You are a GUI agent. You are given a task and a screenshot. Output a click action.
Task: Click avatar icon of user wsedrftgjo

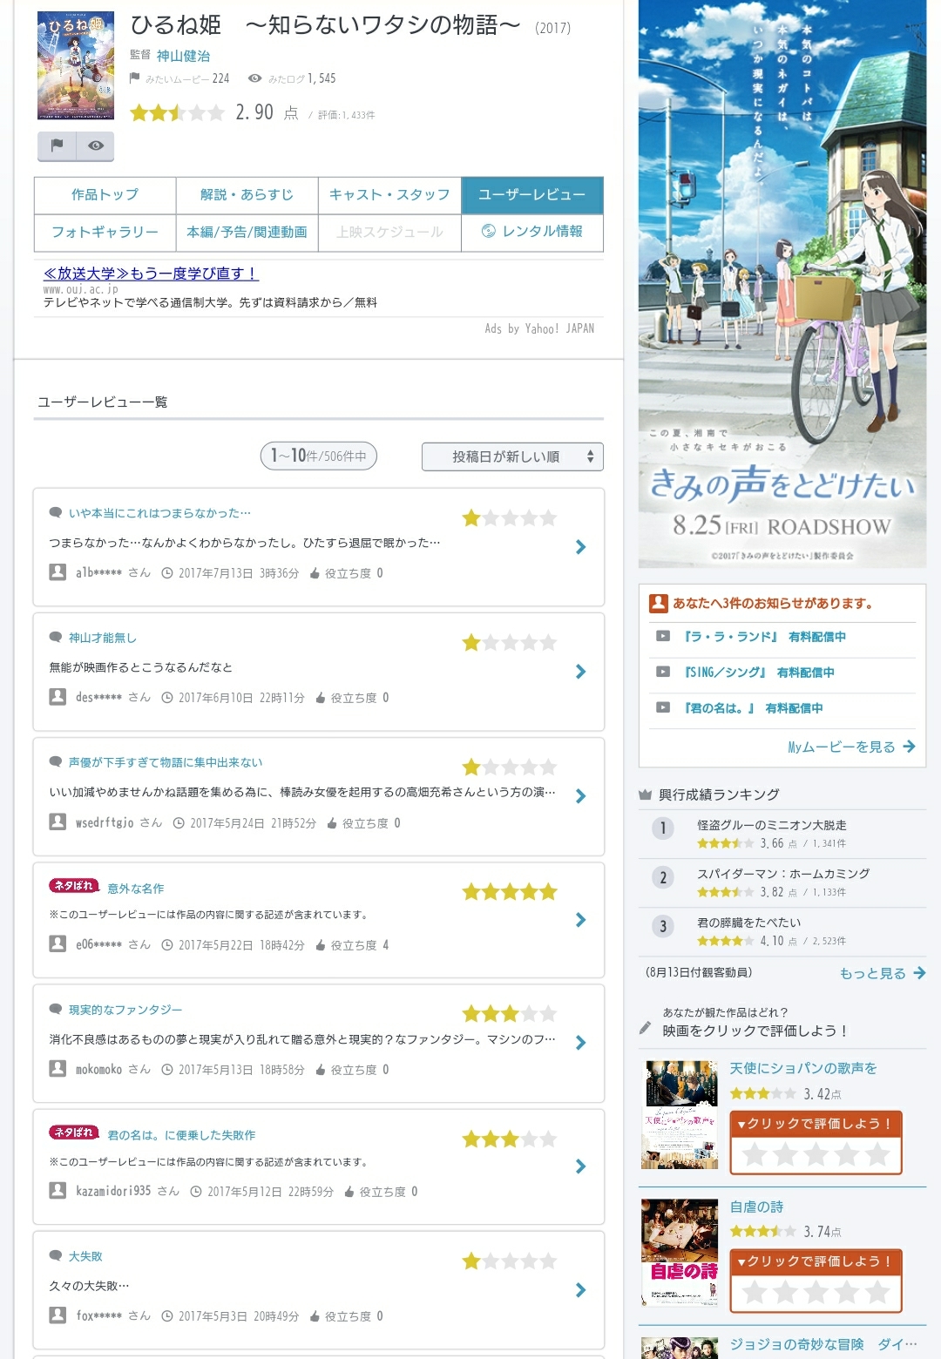(x=58, y=821)
